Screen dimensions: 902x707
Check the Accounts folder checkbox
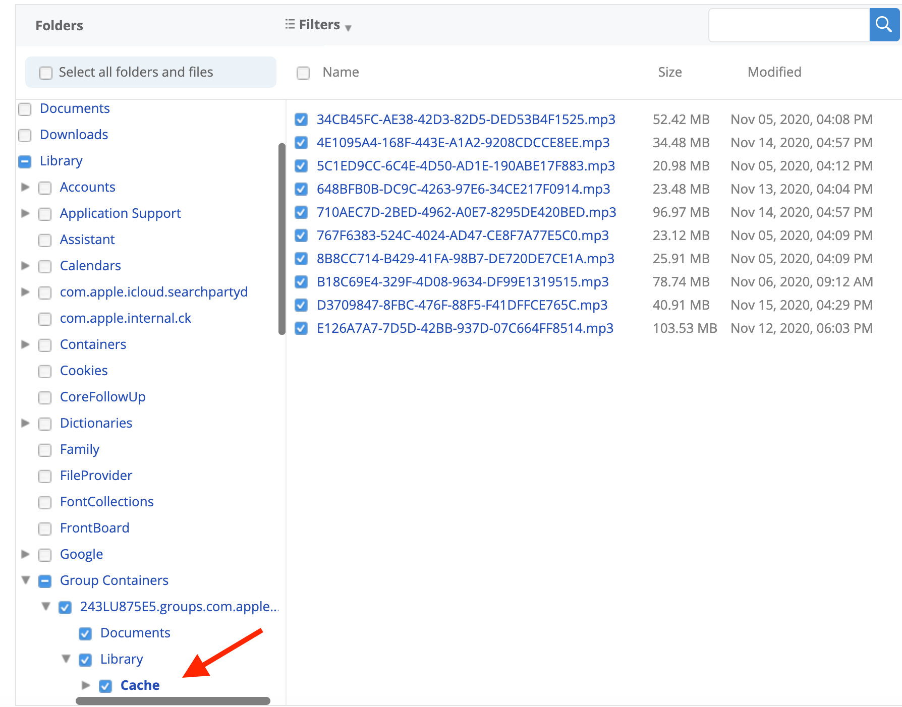(45, 188)
